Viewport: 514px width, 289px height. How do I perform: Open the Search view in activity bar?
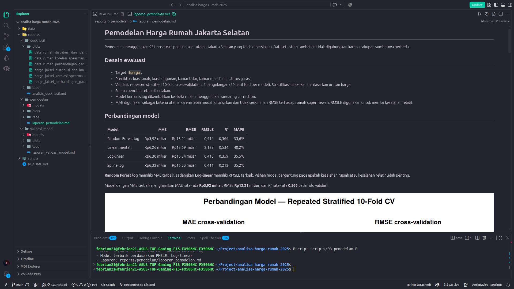click(6, 26)
